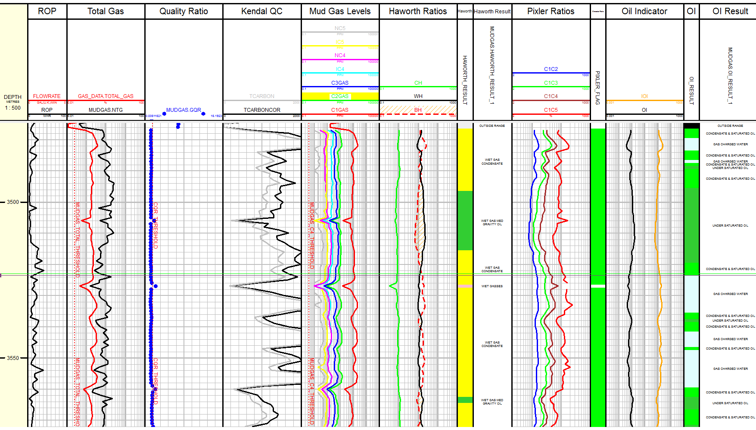Viewport: 756px width, 430px height.
Task: Open the Oil Indicator track header
Action: point(644,11)
